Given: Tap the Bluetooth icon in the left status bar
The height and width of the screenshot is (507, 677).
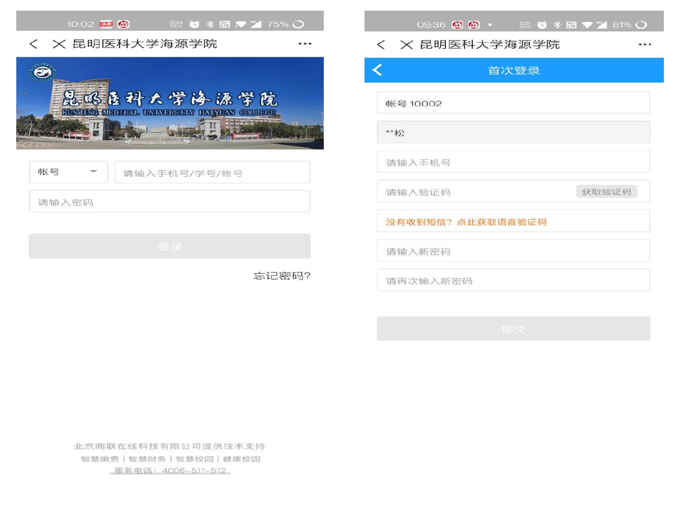Looking at the screenshot, I should coord(210,24).
